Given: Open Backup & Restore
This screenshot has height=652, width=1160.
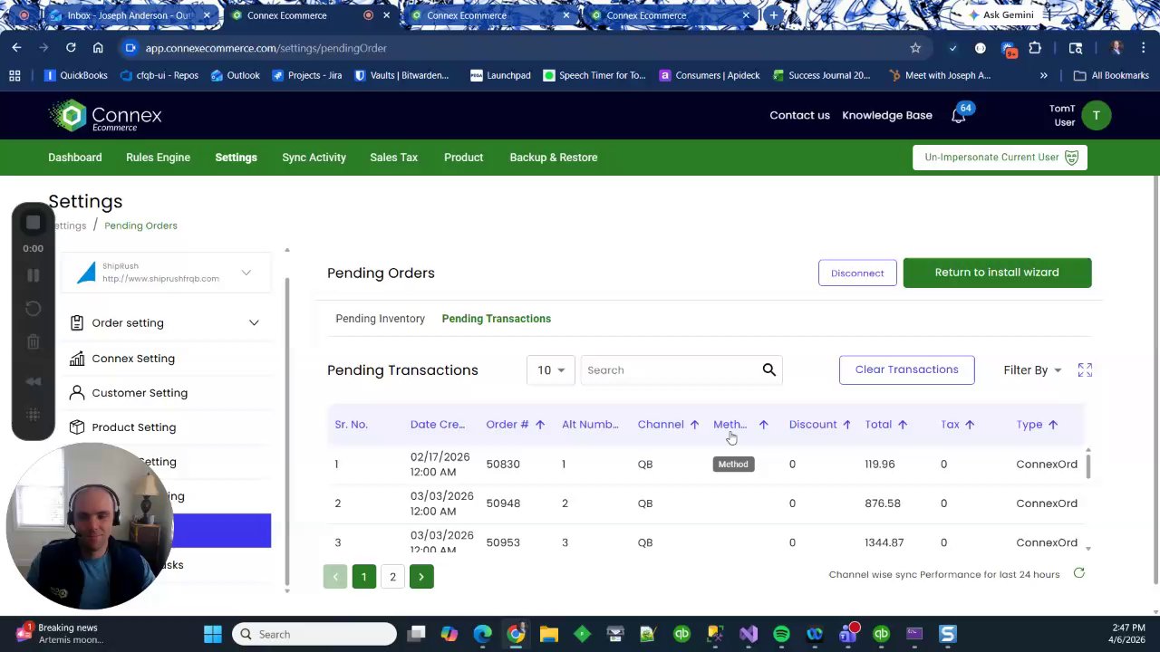Looking at the screenshot, I should 554,158.
